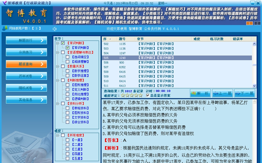Open 历年试卷 menu

point(27,76)
